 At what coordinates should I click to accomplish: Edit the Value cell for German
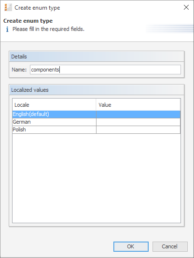[x=139, y=122]
